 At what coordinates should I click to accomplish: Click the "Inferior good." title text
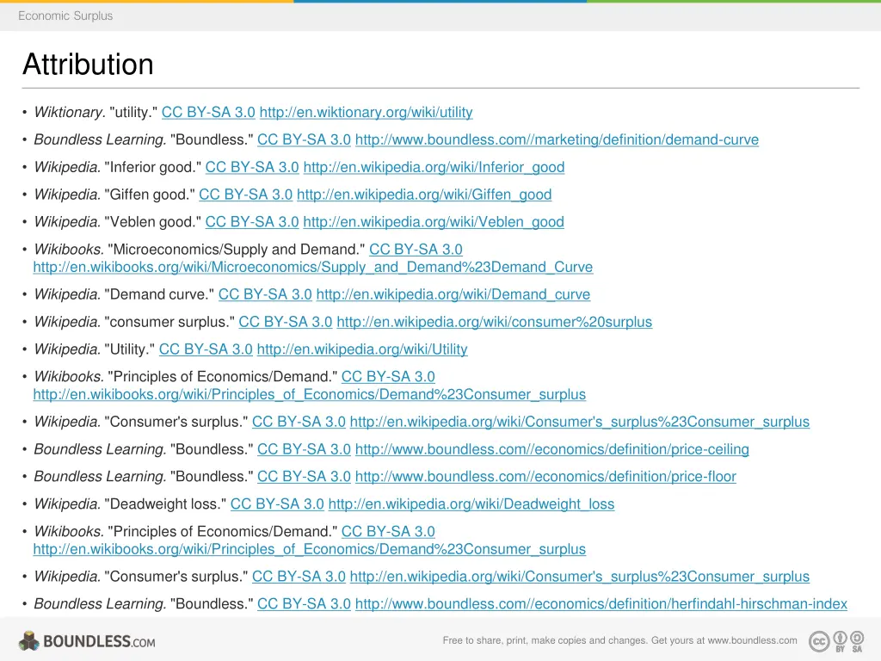153,168
